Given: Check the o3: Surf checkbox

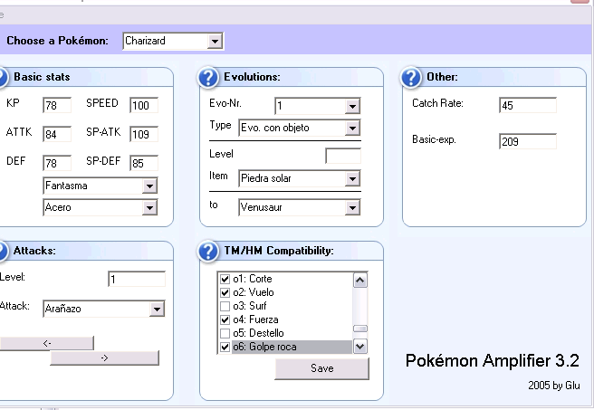Looking at the screenshot, I should coord(225,306).
